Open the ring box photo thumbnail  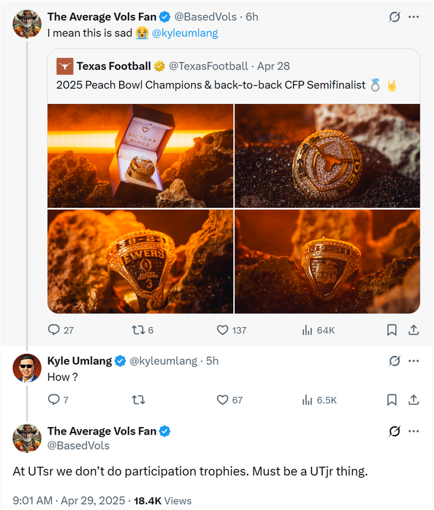pyautogui.click(x=140, y=156)
